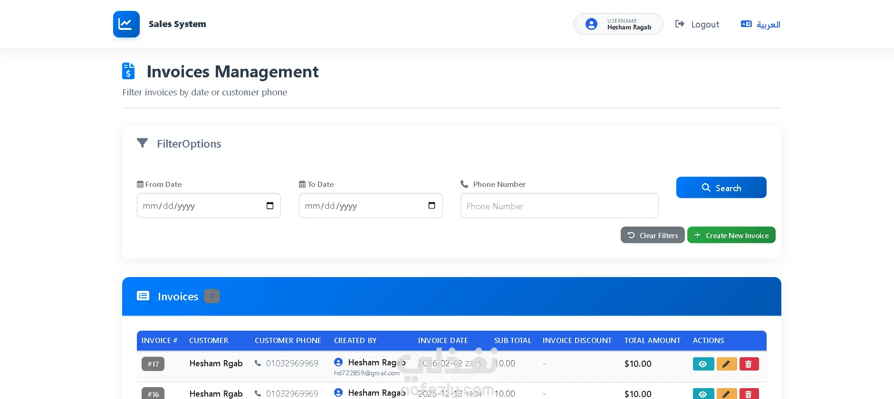Click the INVOICE DISCOUNT column header
Viewport: 894px width, 399px height.
click(x=577, y=341)
